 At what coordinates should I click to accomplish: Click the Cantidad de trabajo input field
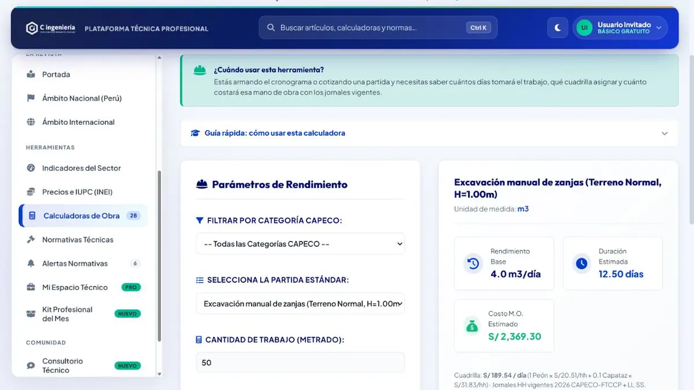pyautogui.click(x=300, y=363)
